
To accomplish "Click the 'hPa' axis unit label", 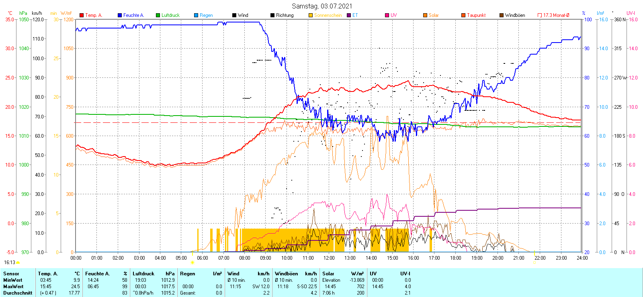I will pyautogui.click(x=23, y=13).
